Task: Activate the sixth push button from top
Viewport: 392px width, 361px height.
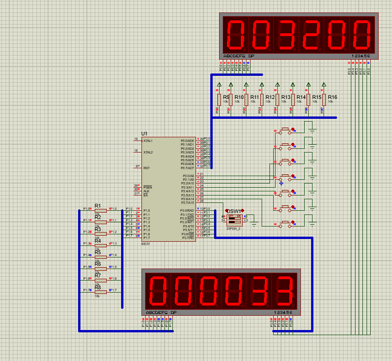Action: pos(285,209)
